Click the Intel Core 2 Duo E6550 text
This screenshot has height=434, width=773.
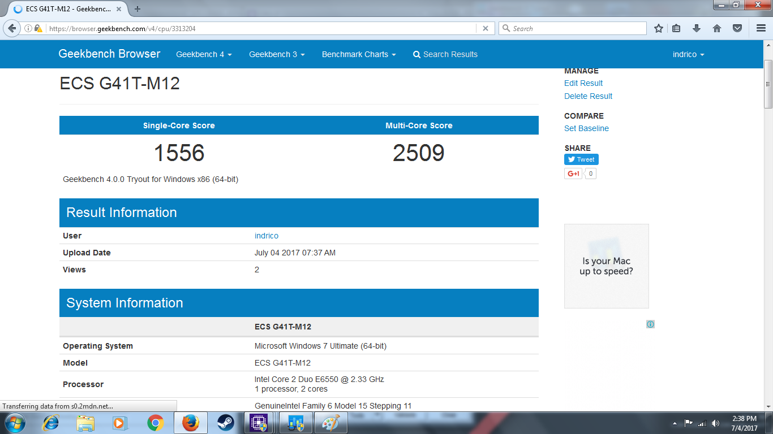[319, 379]
